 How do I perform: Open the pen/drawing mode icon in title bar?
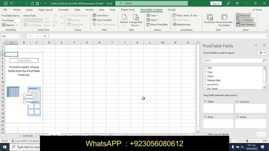click(228, 3)
